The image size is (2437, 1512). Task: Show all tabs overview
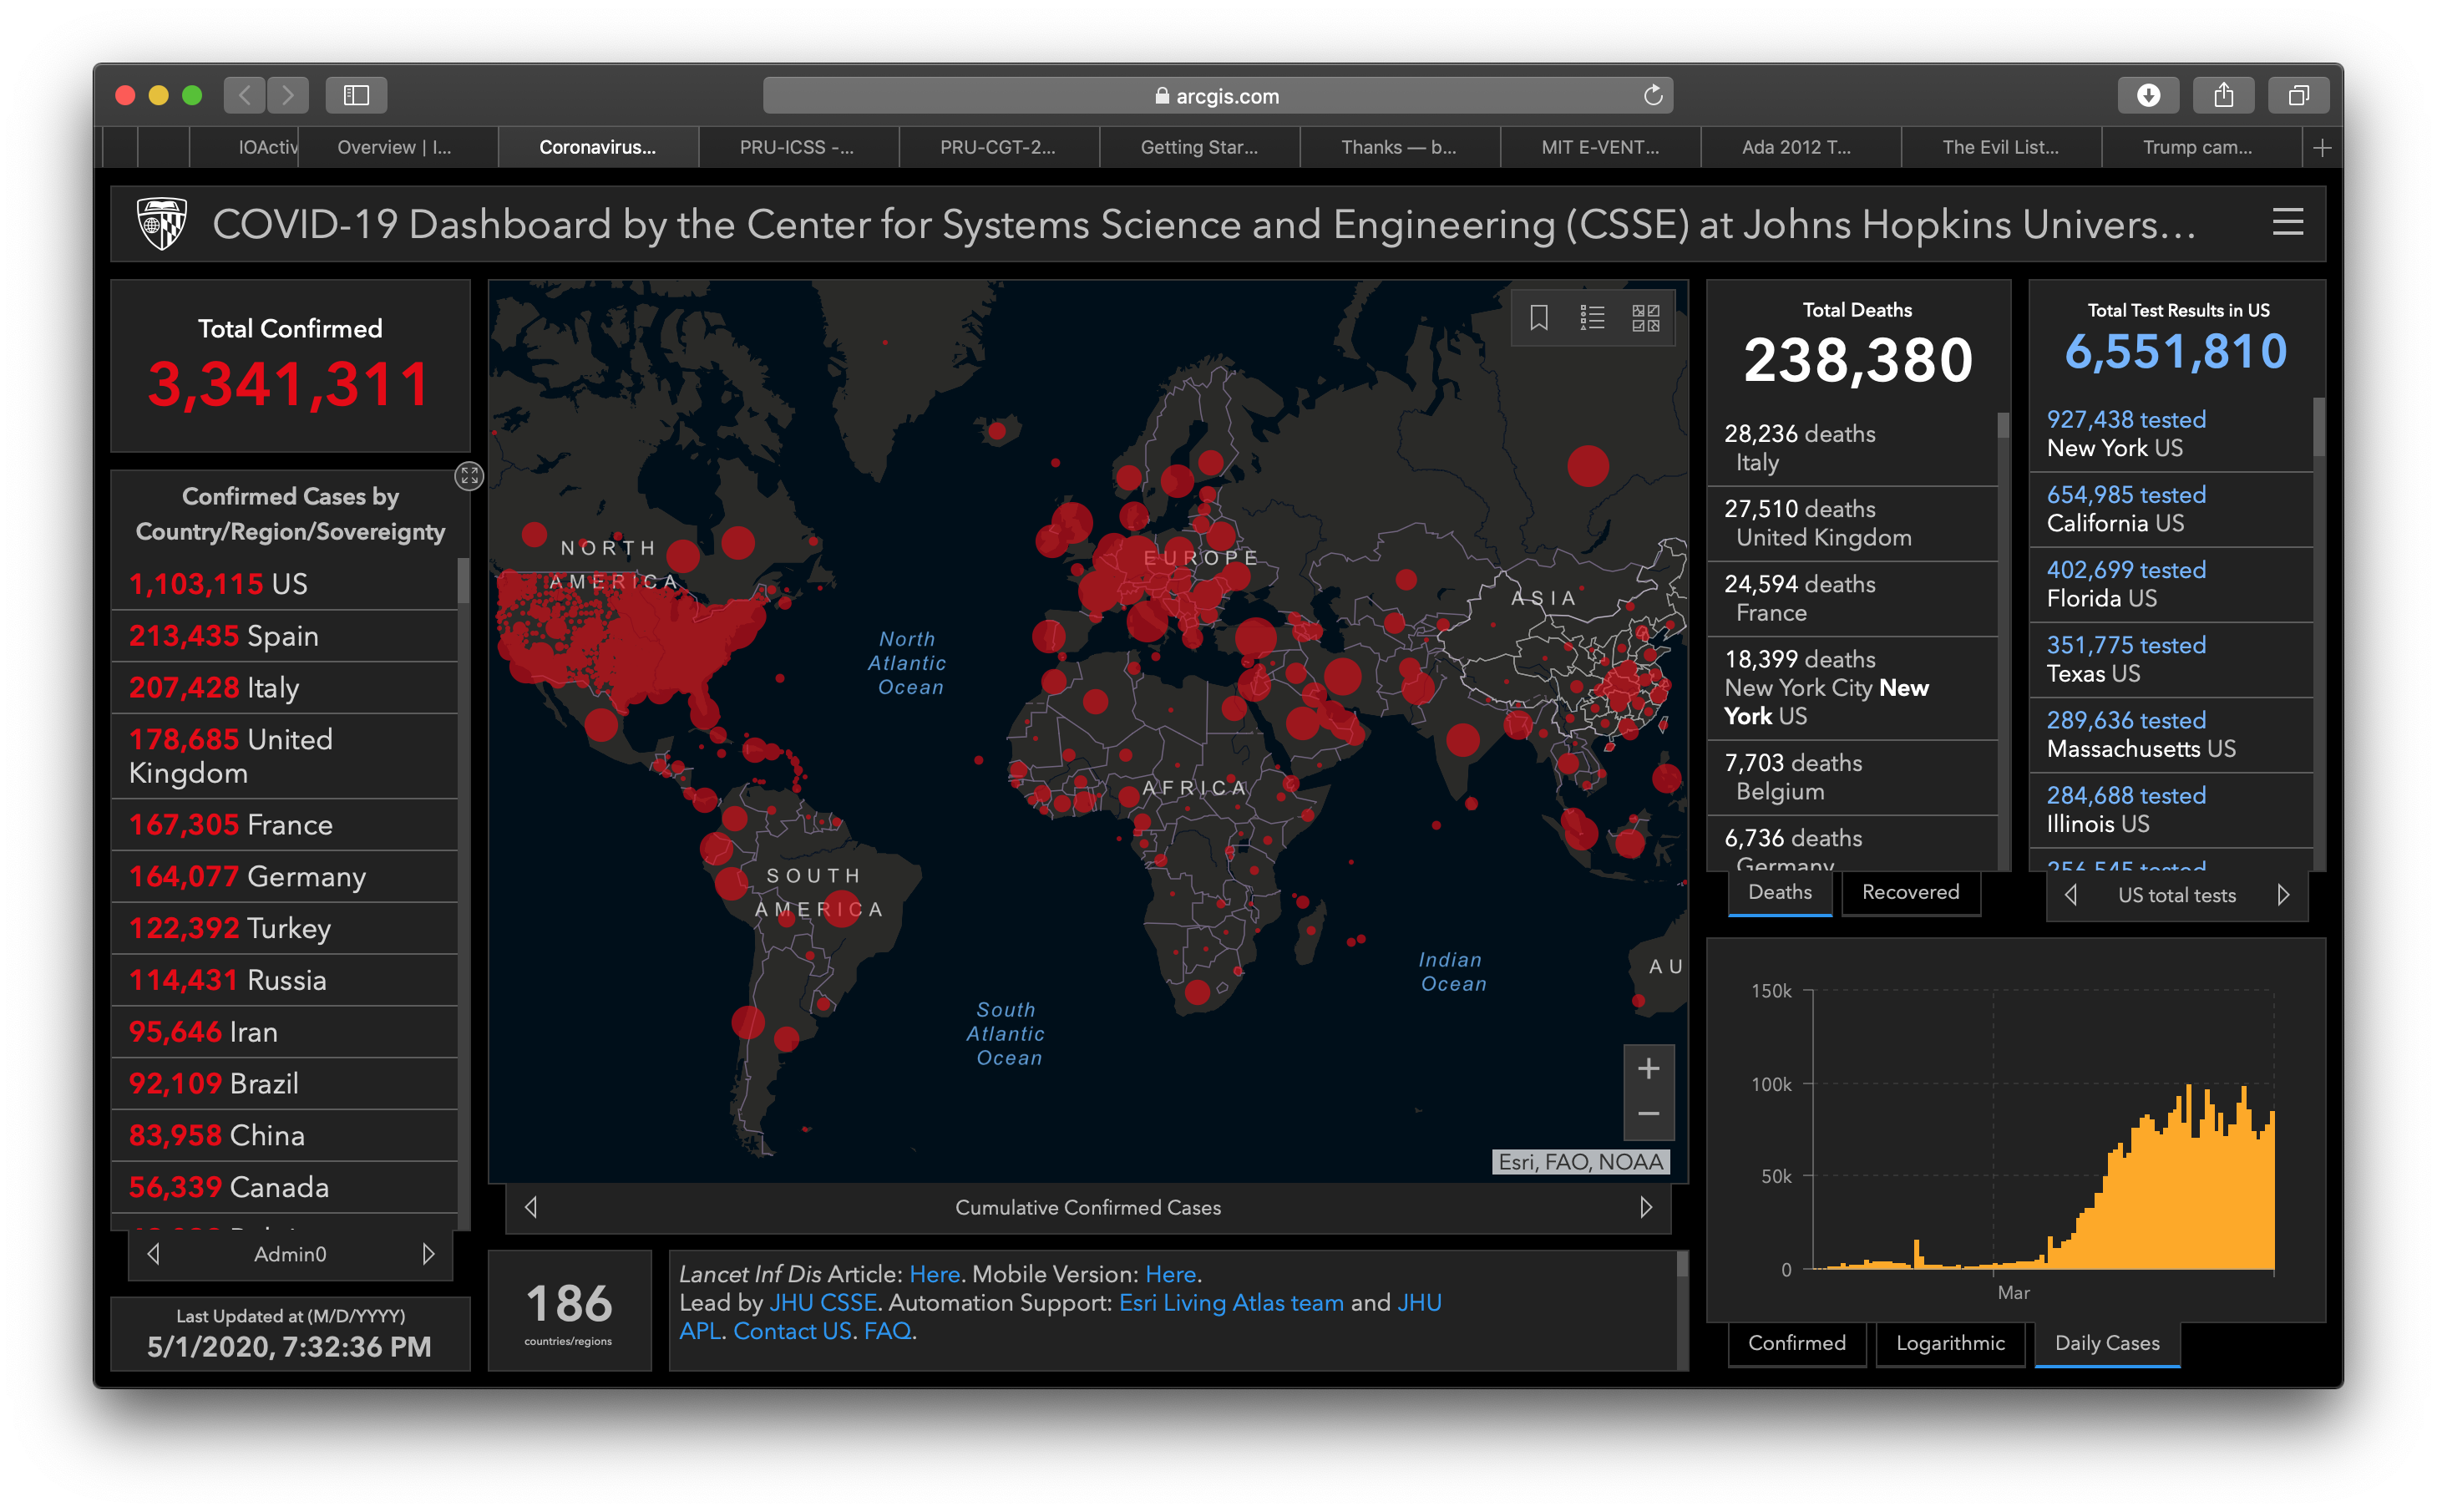tap(2299, 95)
